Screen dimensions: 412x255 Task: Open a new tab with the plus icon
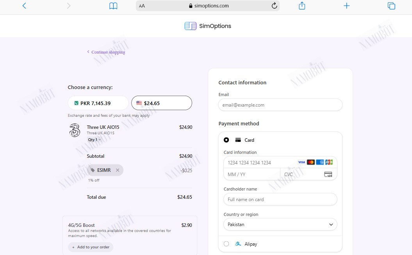click(346, 6)
